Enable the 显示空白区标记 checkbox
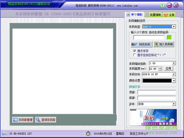Viewport: 184px width, 138px height. (x=135, y=55)
